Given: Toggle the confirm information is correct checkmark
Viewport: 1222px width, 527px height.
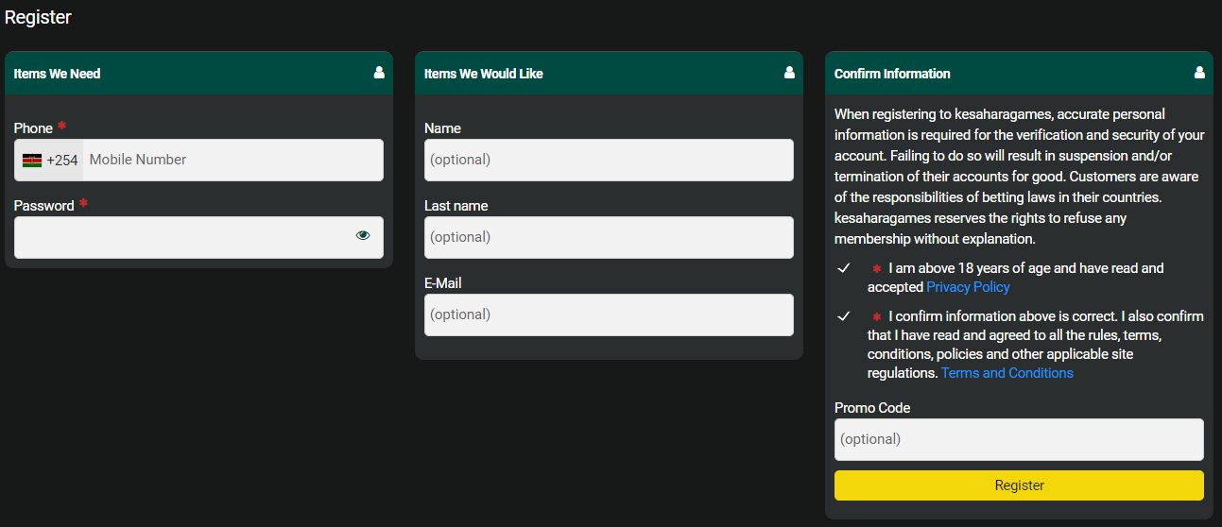Looking at the screenshot, I should click(x=844, y=316).
